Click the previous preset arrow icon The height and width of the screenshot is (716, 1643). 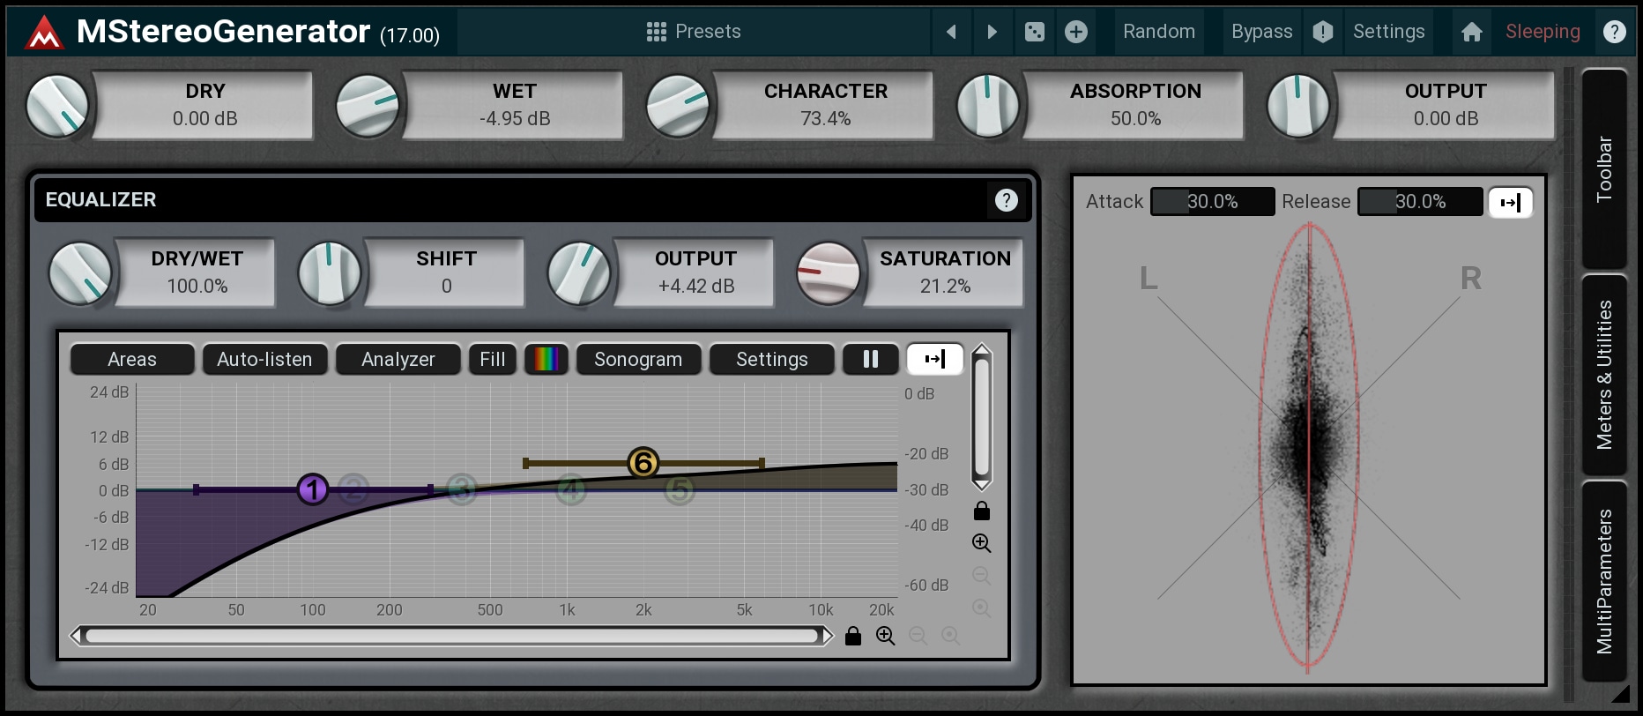pyautogui.click(x=951, y=32)
